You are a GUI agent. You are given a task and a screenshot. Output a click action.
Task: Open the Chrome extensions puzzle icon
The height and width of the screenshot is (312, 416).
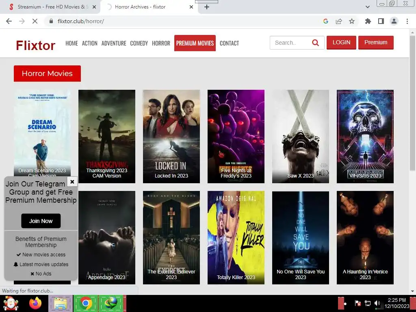(x=368, y=21)
